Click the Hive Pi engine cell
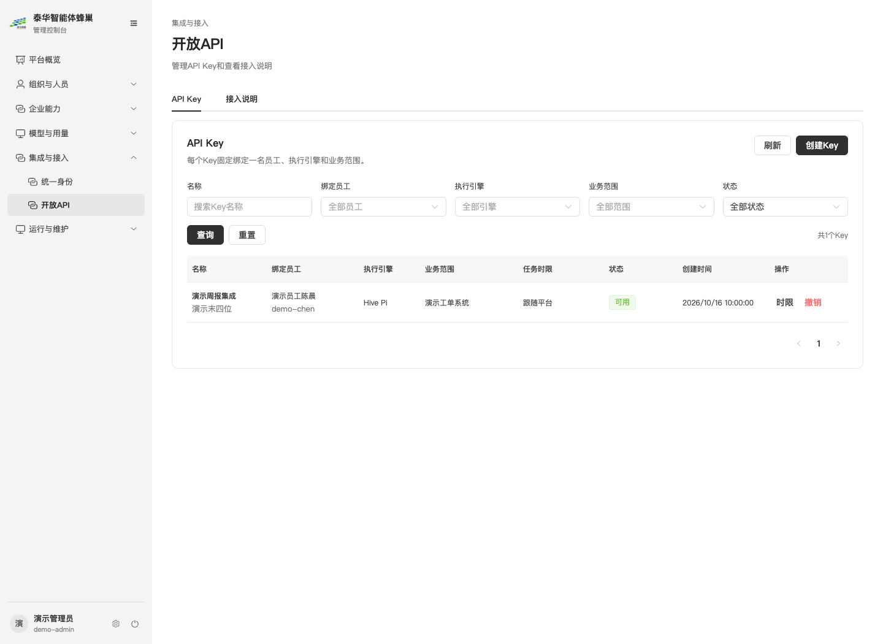The height and width of the screenshot is (644, 883). 375,303
